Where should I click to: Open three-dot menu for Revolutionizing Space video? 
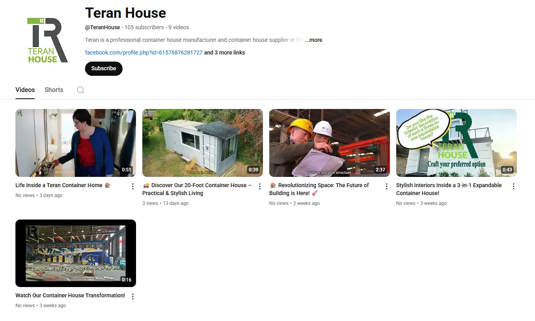(x=387, y=186)
